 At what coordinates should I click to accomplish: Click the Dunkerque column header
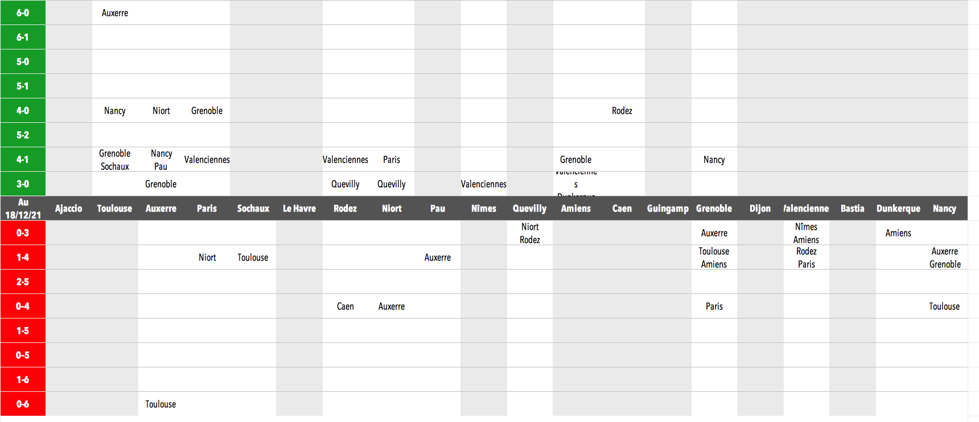coord(898,208)
